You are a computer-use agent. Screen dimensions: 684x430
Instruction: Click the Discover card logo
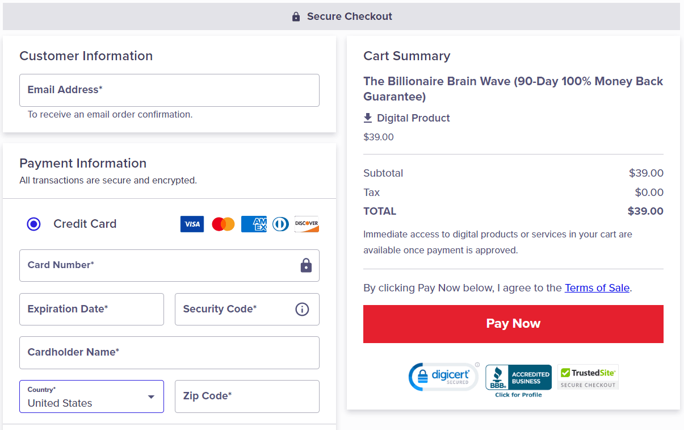coord(307,224)
